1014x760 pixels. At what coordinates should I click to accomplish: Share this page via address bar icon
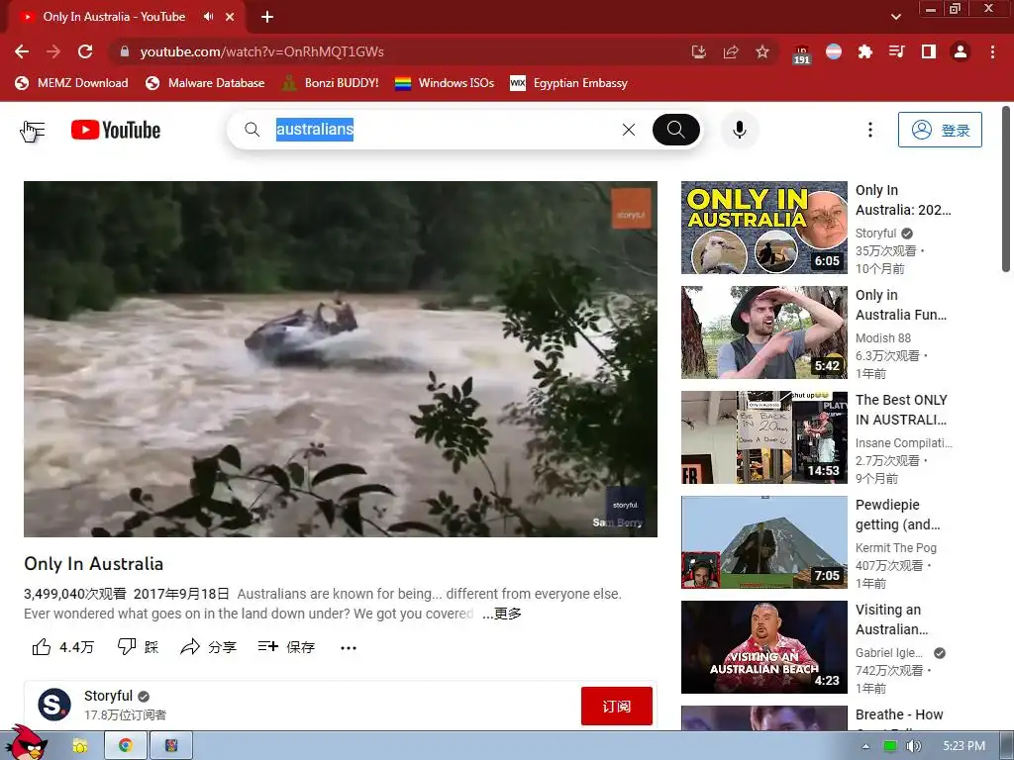tap(731, 51)
